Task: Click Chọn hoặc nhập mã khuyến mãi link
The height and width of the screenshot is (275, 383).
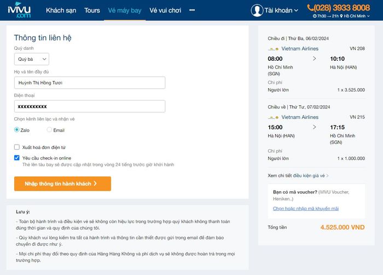Action: click(306, 209)
